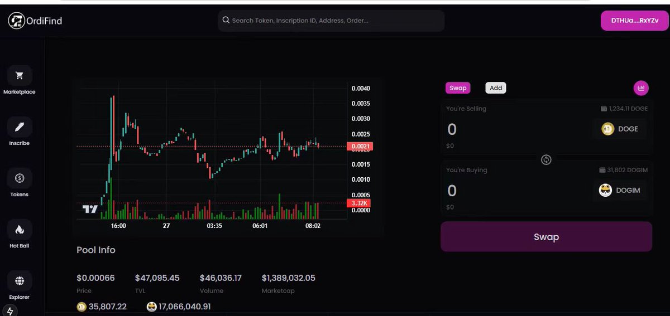This screenshot has height=316, width=670.
Task: Flip swap direction with the circular arrows icon
Action: (x=547, y=160)
